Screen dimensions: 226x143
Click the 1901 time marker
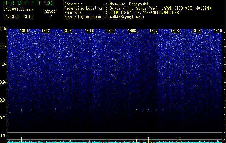[x=24, y=31]
